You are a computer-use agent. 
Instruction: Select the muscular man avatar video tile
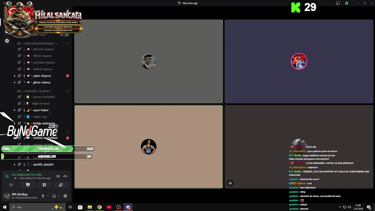[149, 147]
